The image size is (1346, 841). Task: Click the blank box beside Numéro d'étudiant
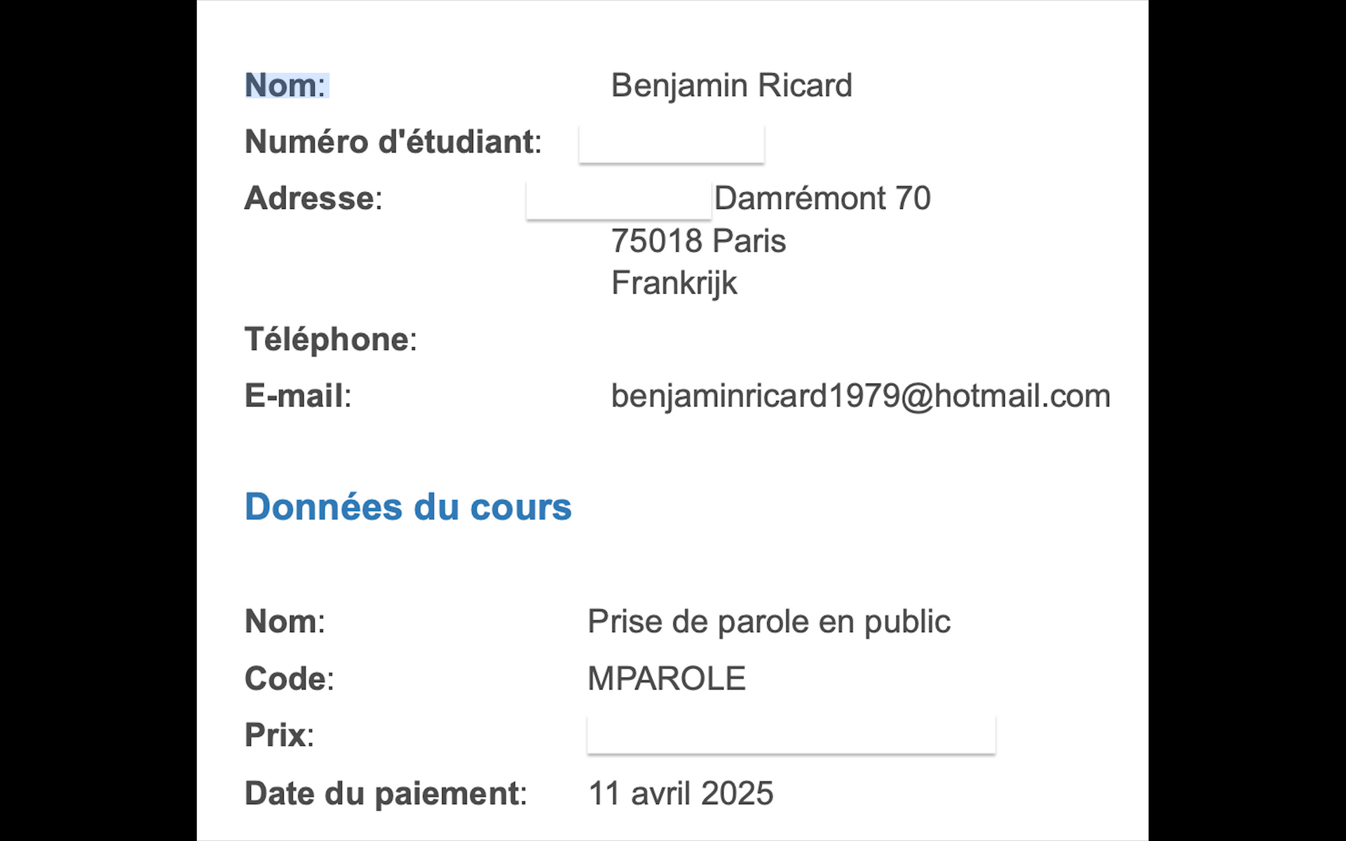(x=671, y=144)
